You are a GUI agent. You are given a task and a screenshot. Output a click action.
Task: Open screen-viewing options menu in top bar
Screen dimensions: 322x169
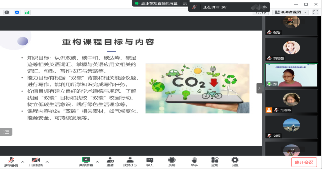pos(185,3)
